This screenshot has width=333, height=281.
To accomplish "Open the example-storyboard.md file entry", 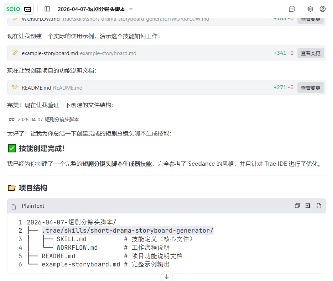I will tap(50, 53).
